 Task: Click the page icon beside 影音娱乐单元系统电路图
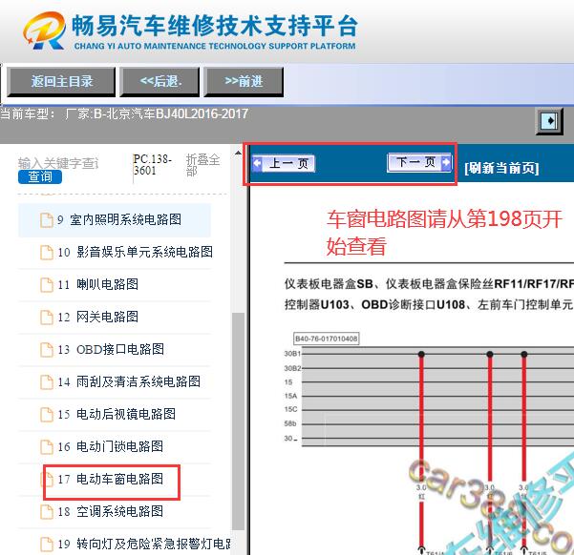47,253
